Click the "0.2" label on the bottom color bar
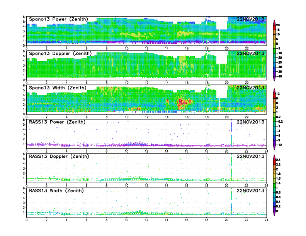Screen dimensions: 306x236 (278, 206)
